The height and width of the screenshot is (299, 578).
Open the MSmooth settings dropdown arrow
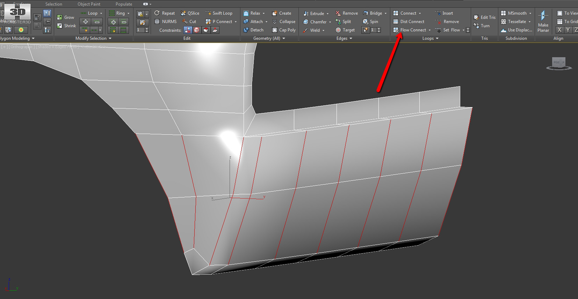(530, 14)
